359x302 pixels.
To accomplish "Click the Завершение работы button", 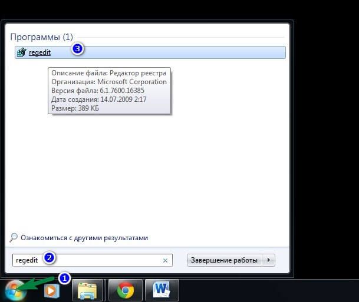I will pyautogui.click(x=225, y=260).
